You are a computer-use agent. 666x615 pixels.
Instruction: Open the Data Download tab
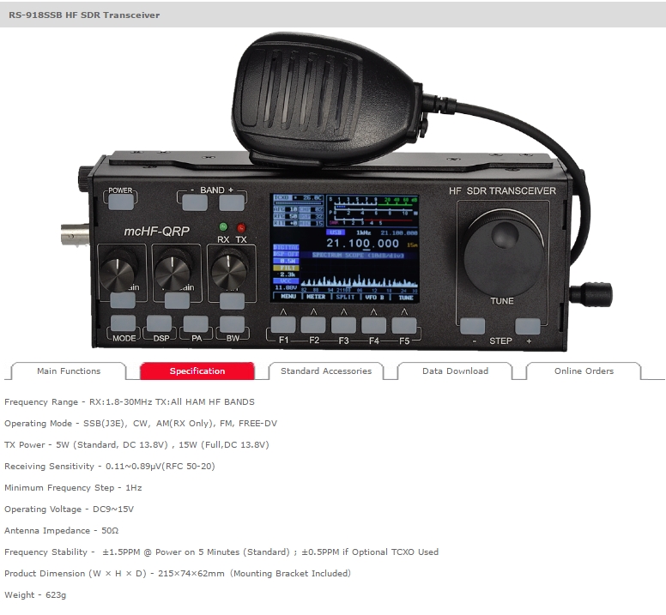(x=455, y=371)
